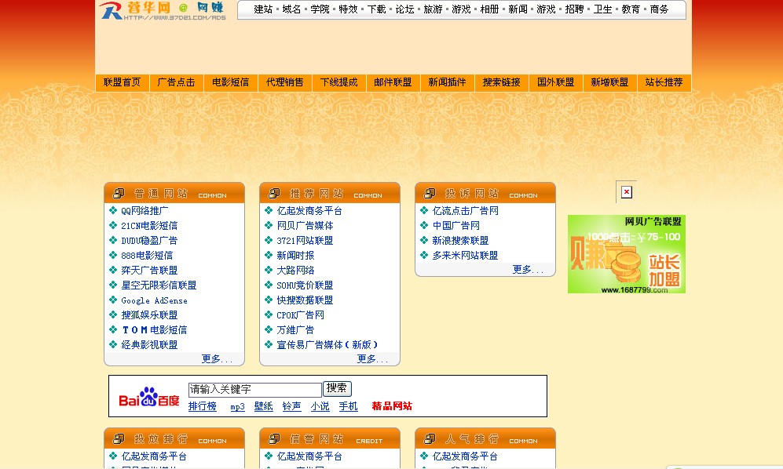The image size is (783, 469).
Task: Click 下载 in the top menu
Action: tap(376, 9)
